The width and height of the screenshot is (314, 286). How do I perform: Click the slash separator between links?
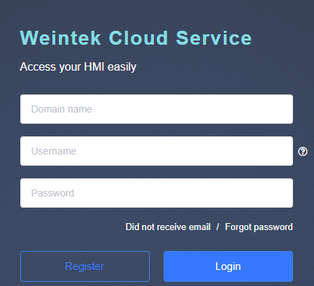(x=217, y=227)
